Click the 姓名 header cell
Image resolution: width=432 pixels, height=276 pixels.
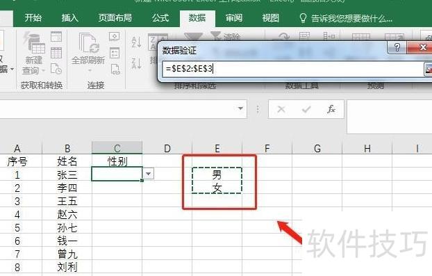(x=67, y=161)
